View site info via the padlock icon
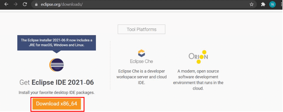Viewport: 283px width, 112px height. [36, 5]
